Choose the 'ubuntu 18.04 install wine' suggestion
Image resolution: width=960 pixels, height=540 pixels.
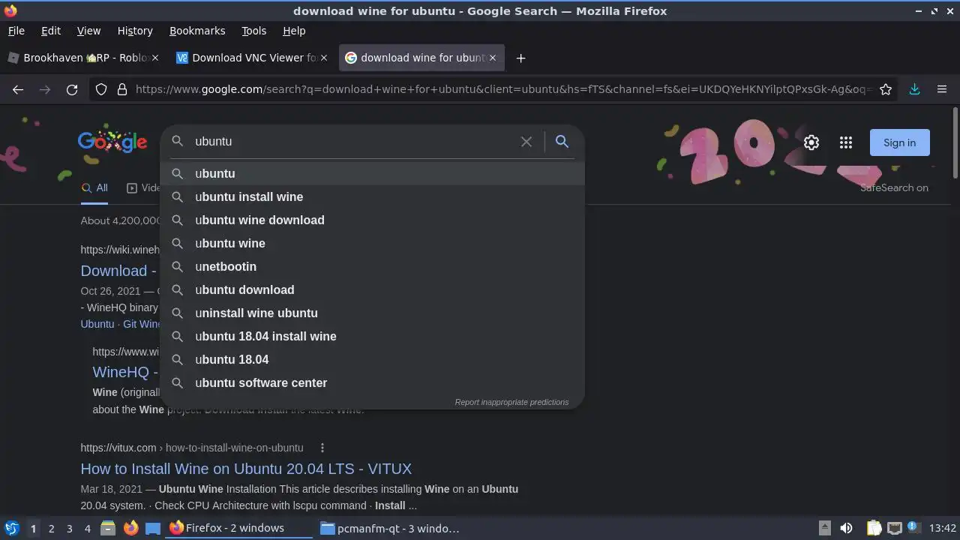coord(372,336)
